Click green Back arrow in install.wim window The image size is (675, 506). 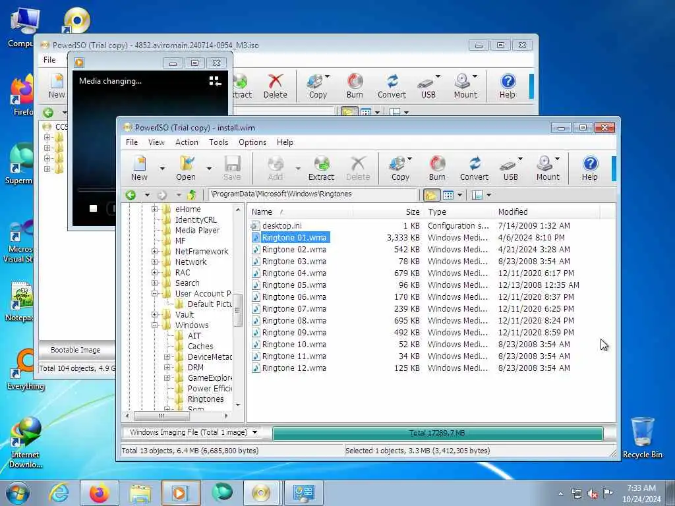[x=131, y=195]
